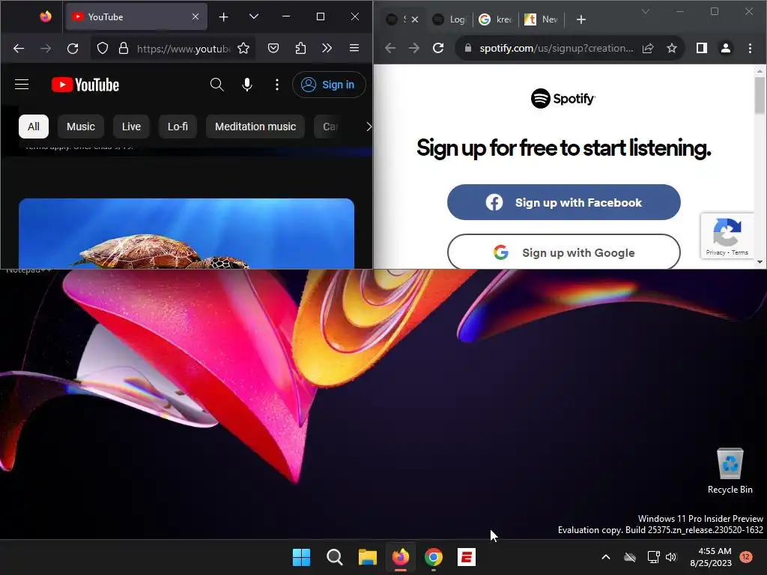Open Firefox tracking protection shield
The height and width of the screenshot is (575, 767).
[102, 49]
